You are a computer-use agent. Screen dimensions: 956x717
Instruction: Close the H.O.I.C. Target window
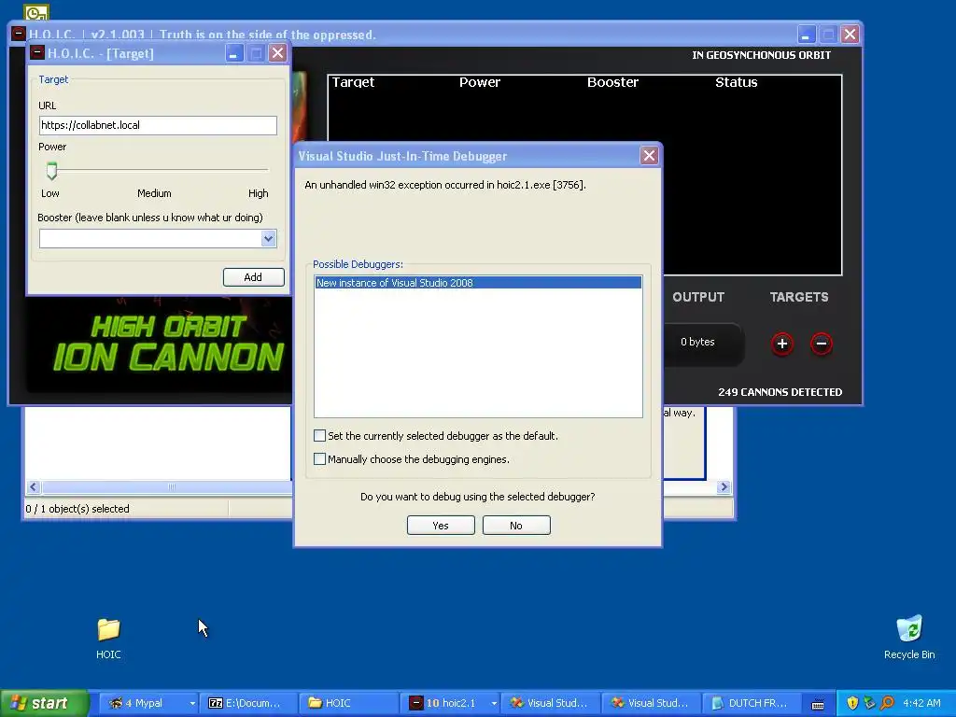277,53
